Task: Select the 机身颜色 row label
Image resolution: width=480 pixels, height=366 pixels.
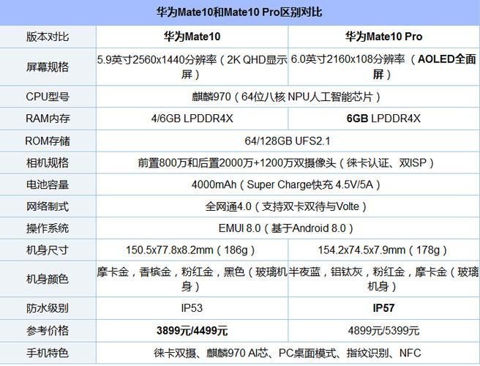Action: 48,279
